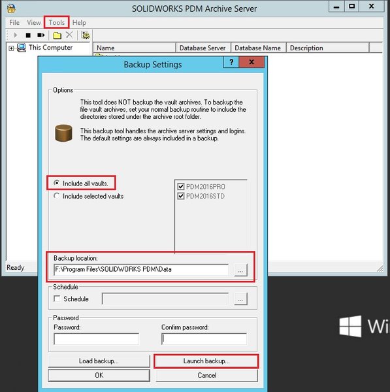The width and height of the screenshot is (390, 392).
Task: Click the disabled Schedule text field
Action: pyautogui.click(x=165, y=299)
